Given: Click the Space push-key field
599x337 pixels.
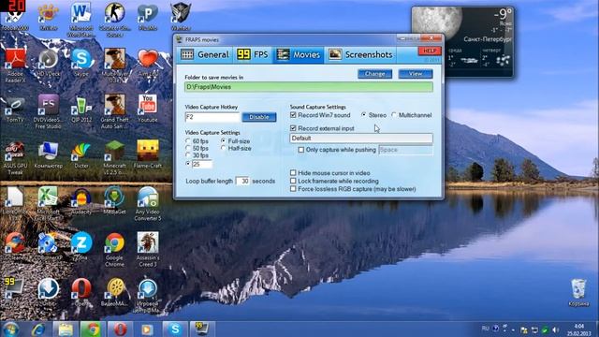Looking at the screenshot, I should click(x=405, y=150).
